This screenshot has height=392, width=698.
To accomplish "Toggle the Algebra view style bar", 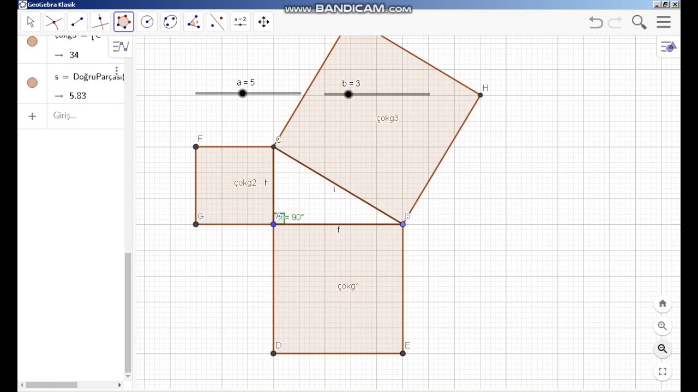I will click(121, 47).
